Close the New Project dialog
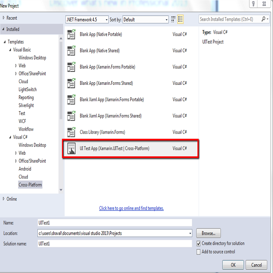 pos(264,4)
